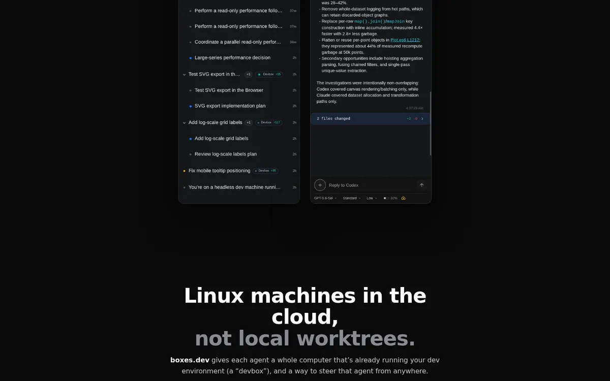Click the 38m timestamp on Coordinate row

point(293,42)
